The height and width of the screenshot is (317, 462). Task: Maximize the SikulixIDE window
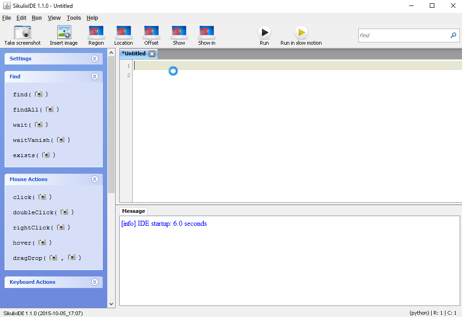point(432,6)
